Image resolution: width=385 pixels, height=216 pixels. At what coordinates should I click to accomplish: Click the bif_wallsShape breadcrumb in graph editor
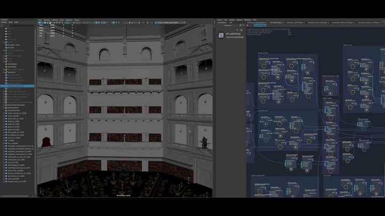tap(260, 25)
